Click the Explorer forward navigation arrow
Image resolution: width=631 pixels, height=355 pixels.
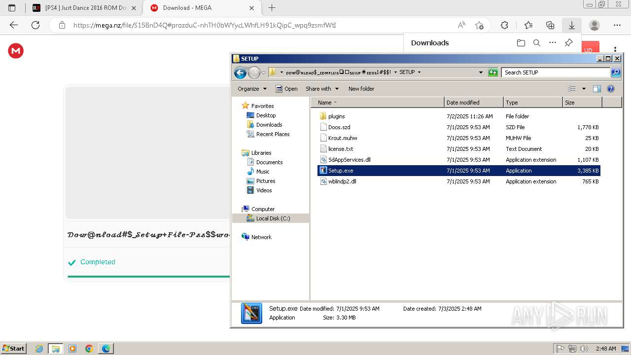(253, 73)
